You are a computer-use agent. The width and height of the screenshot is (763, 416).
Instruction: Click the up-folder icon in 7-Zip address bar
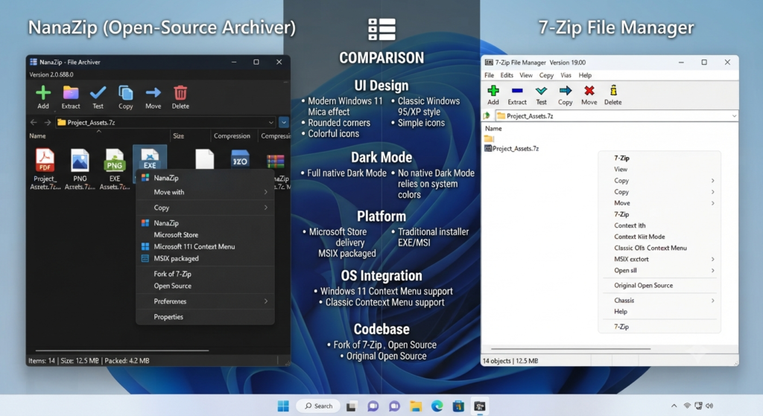coord(487,115)
